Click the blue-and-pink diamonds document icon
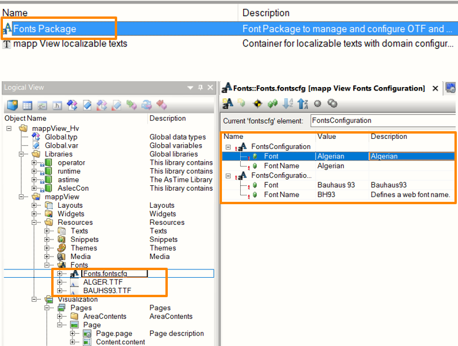Image resolution: width=458 pixels, height=346 pixels. (72, 105)
